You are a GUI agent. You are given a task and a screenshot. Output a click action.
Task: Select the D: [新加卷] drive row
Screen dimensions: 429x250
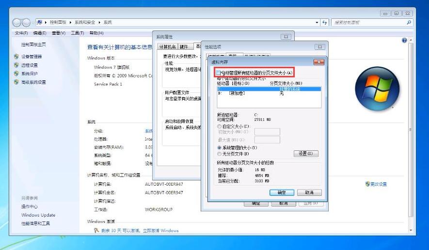[269, 93]
